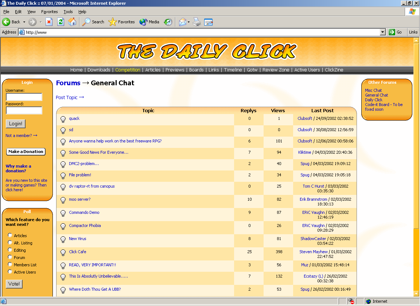Viewport: 420px width, 306px height.
Task: Click the vertical scrollbar down arrow
Action: coord(416,294)
